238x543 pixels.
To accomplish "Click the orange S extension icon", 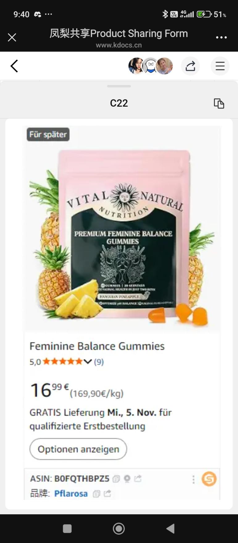I will click(x=209, y=479).
